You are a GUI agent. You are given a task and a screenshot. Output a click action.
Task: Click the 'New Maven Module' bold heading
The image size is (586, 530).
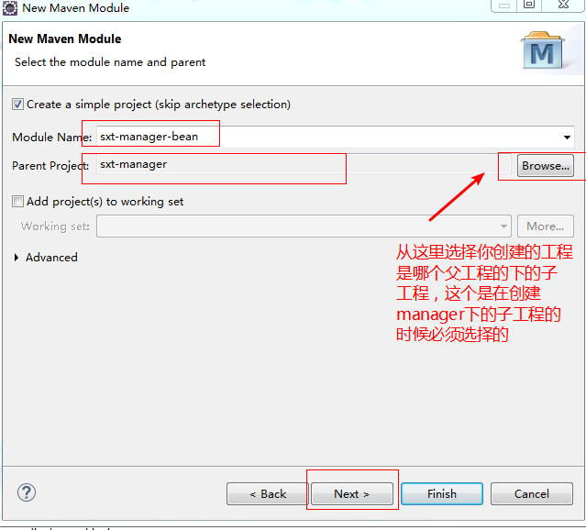(x=65, y=39)
